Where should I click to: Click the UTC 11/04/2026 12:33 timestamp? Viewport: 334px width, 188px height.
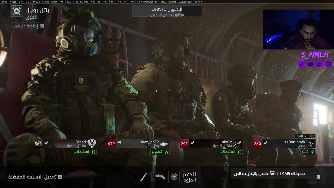click(148, 2)
